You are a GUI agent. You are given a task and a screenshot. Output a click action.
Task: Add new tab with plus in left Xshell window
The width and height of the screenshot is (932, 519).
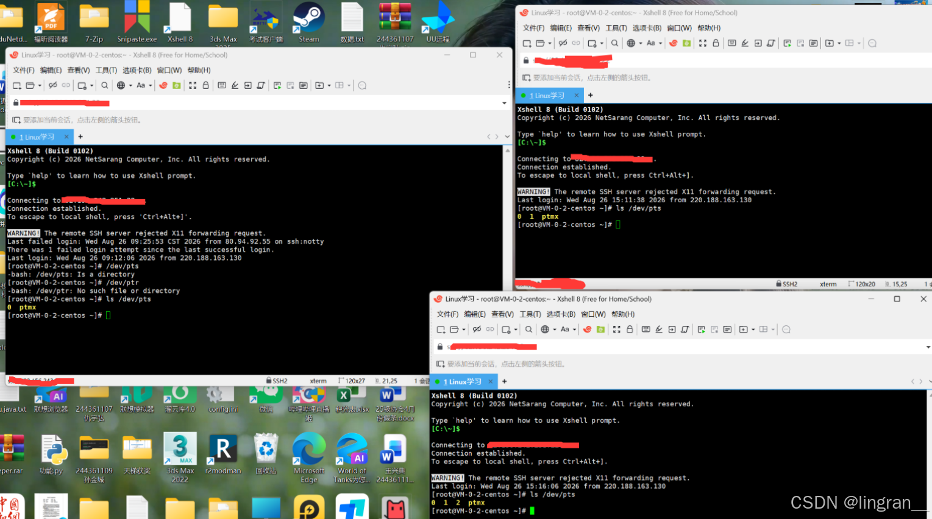coord(80,136)
